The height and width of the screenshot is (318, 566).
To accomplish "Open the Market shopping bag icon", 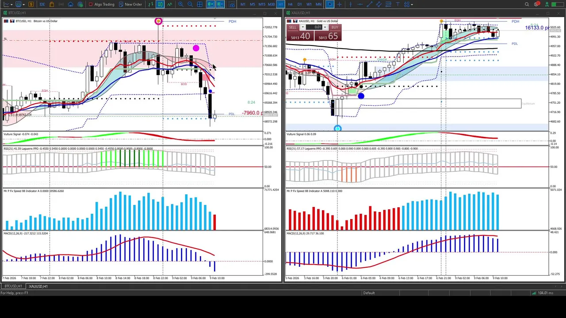I will pos(52,4).
